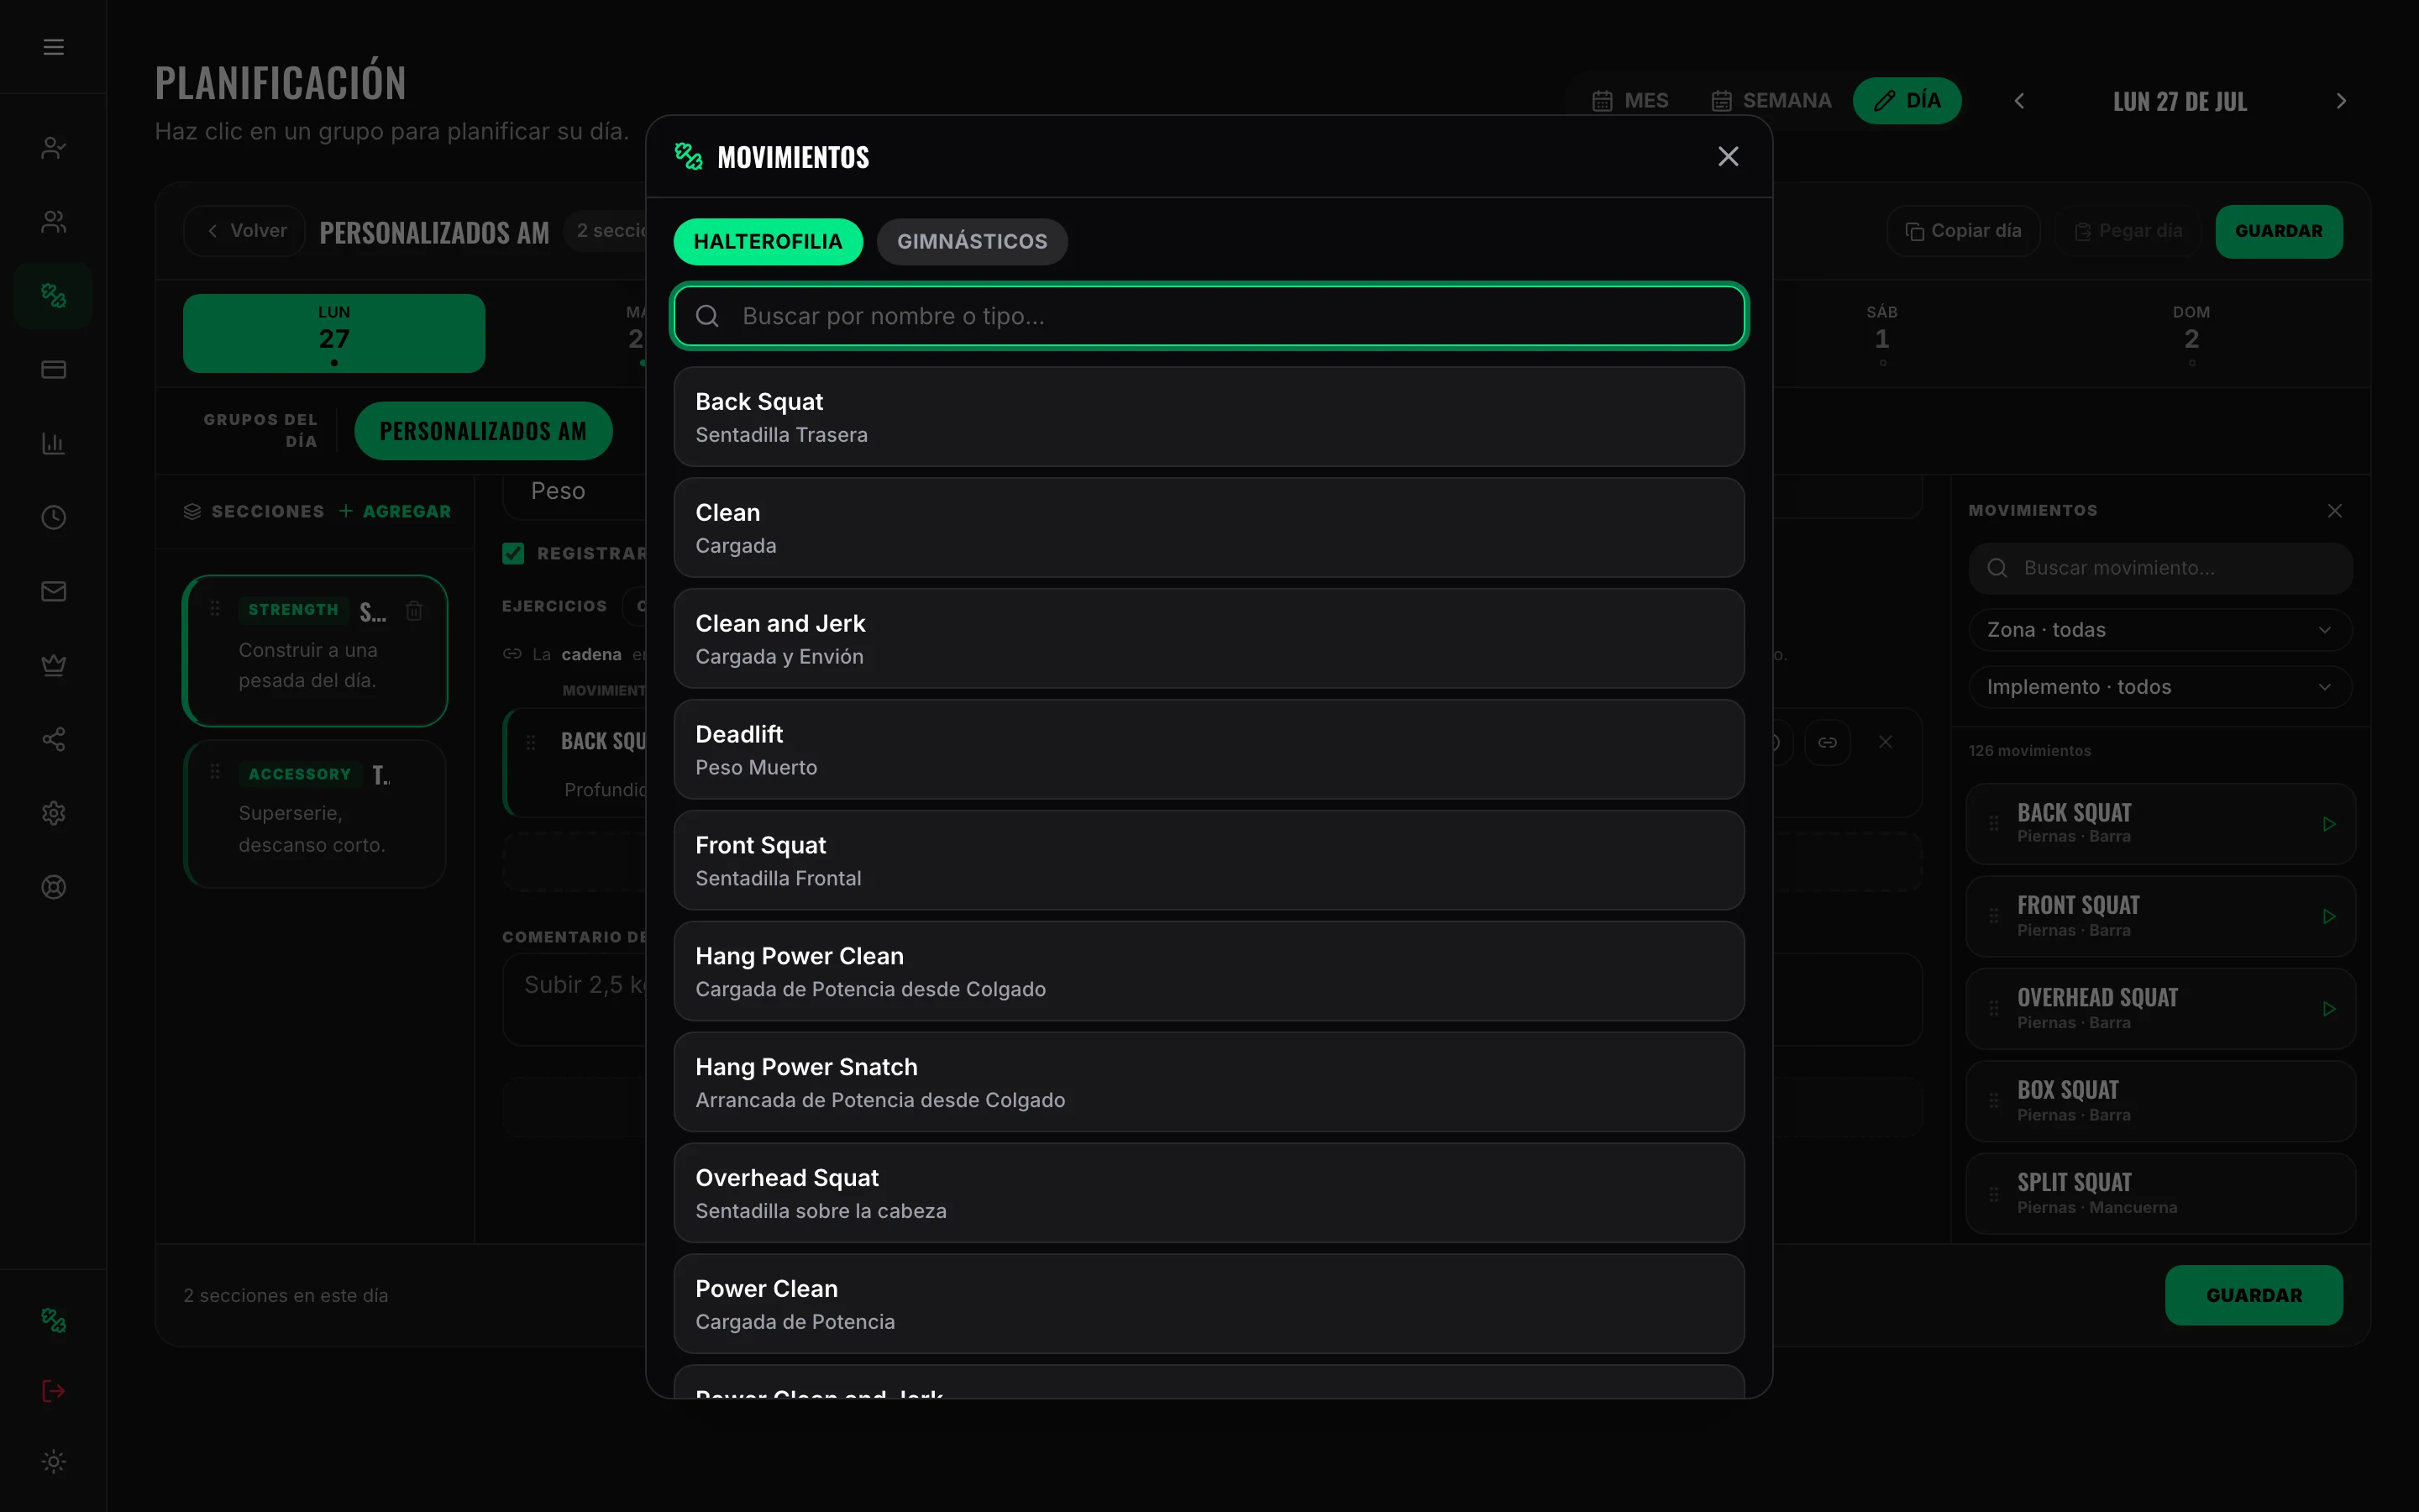Click Agregar to add a section
This screenshot has height=1512, width=2419.
coord(395,511)
